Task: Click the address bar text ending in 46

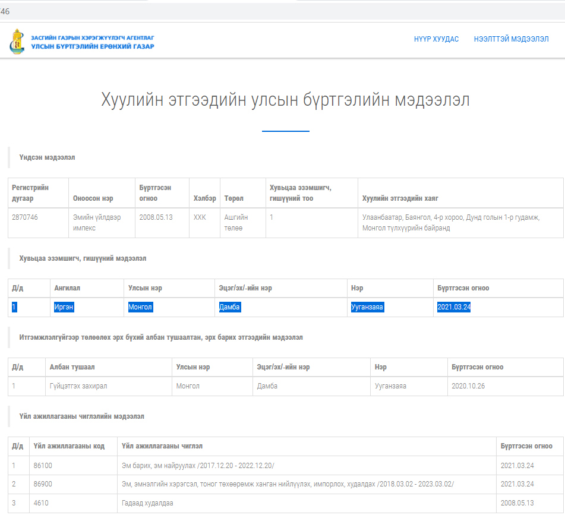Action: [x=5, y=11]
